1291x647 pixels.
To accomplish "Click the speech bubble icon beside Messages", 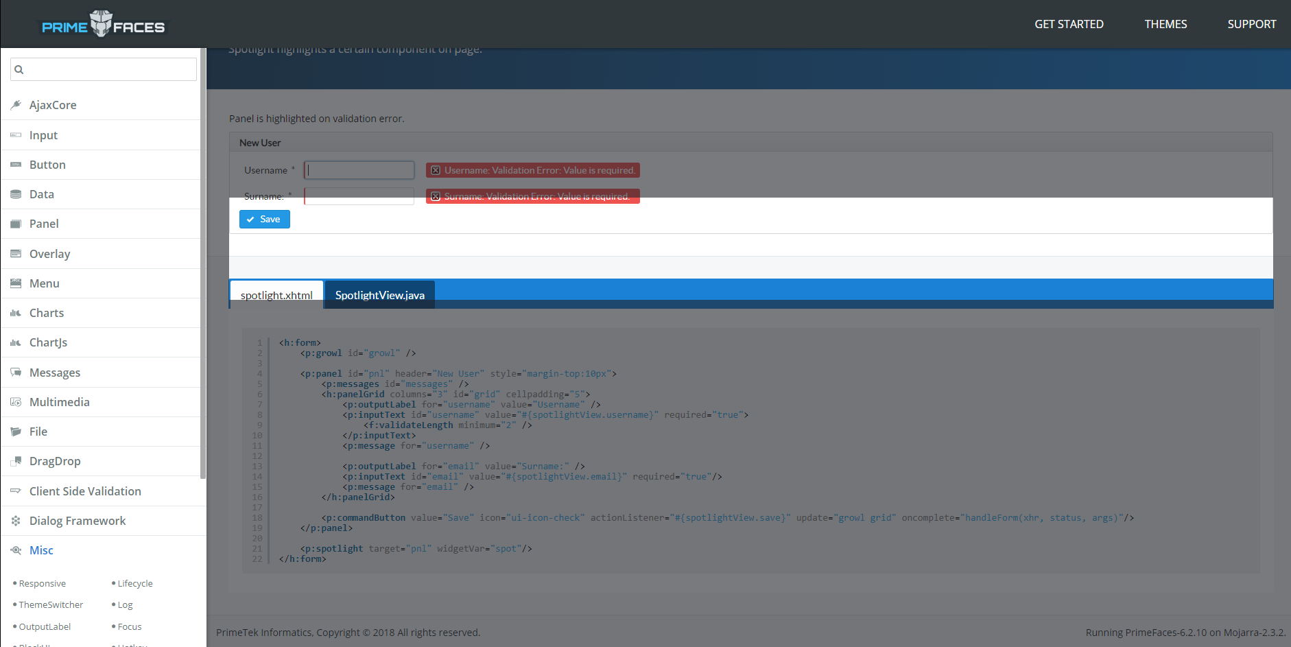I will (x=16, y=372).
